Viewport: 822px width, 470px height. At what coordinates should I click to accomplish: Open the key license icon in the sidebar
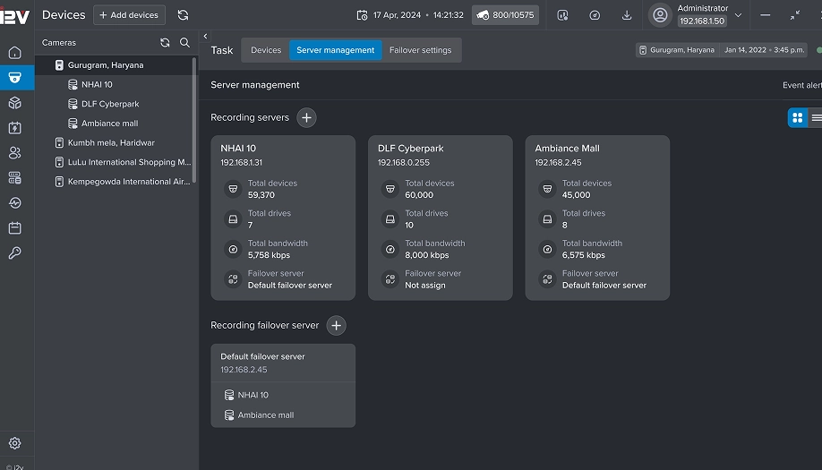tap(14, 253)
